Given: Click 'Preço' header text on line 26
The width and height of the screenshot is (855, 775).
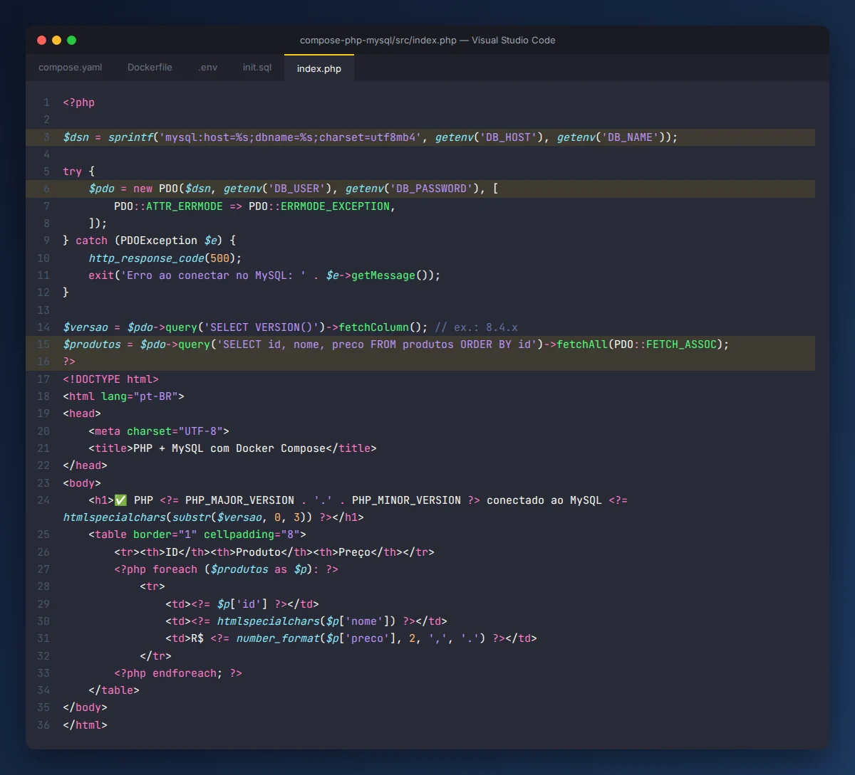Looking at the screenshot, I should click(355, 552).
